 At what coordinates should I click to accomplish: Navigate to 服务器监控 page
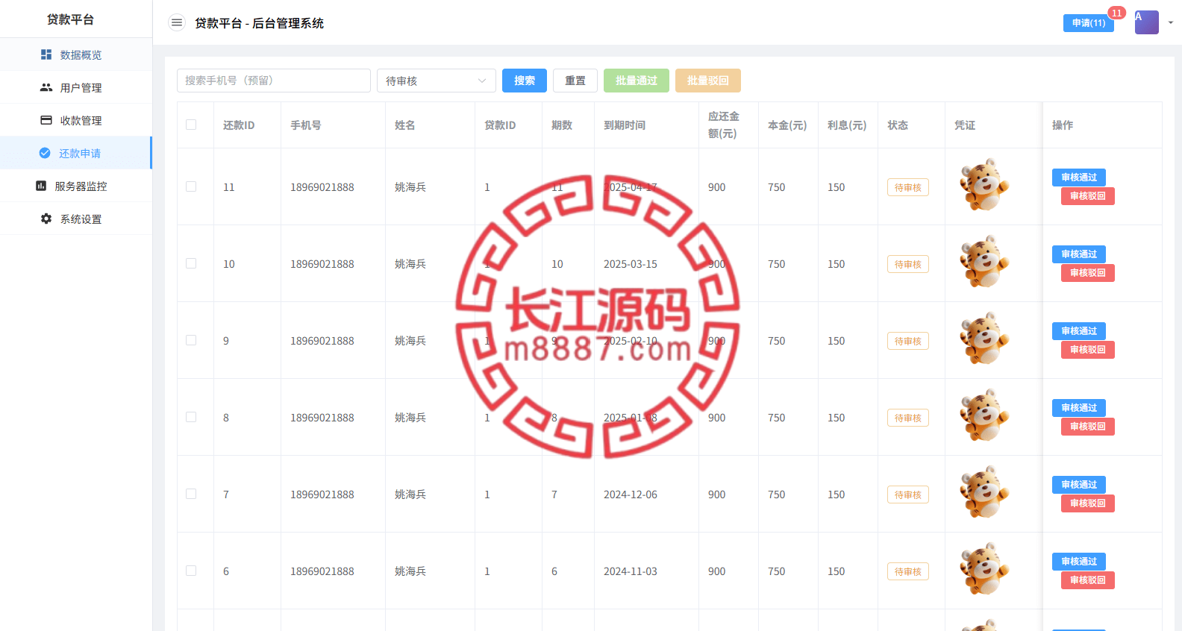tap(76, 186)
